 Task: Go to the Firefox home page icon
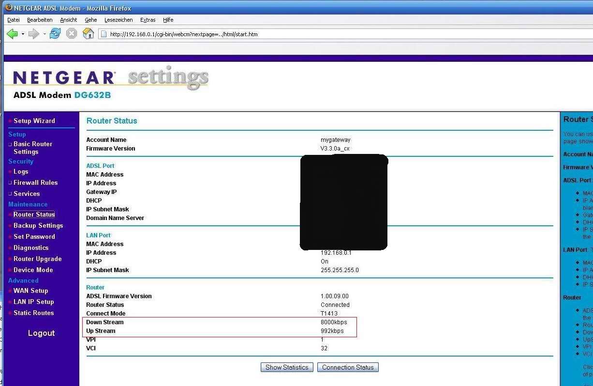(x=89, y=34)
